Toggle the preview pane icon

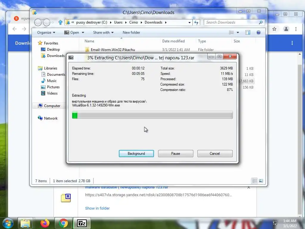(248, 33)
